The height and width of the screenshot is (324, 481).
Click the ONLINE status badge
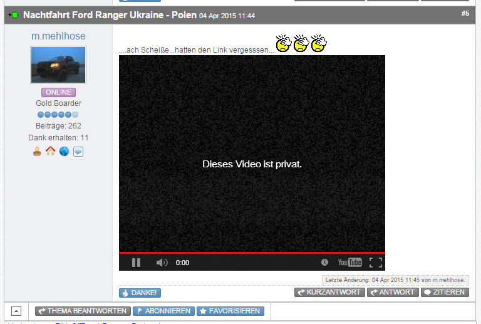coord(58,92)
